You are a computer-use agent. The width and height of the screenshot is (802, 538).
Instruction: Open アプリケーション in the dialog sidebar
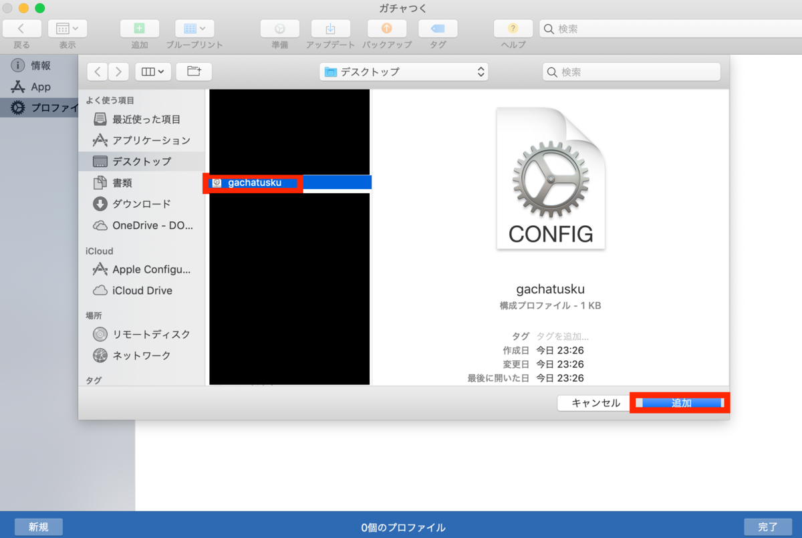pos(142,140)
